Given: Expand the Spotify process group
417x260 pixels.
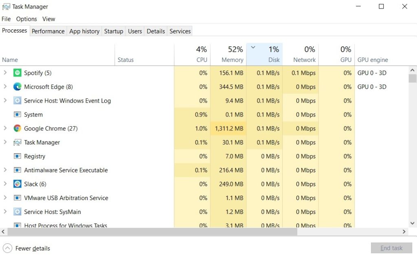Looking at the screenshot, I should [x=5, y=73].
